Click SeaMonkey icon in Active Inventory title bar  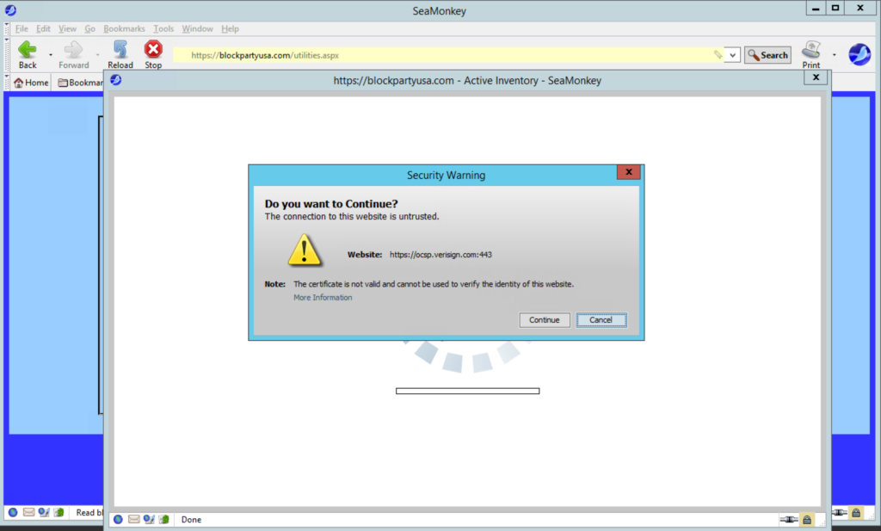(116, 80)
